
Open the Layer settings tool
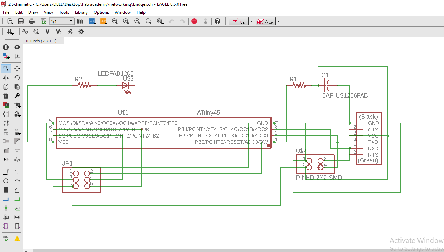coord(6,56)
